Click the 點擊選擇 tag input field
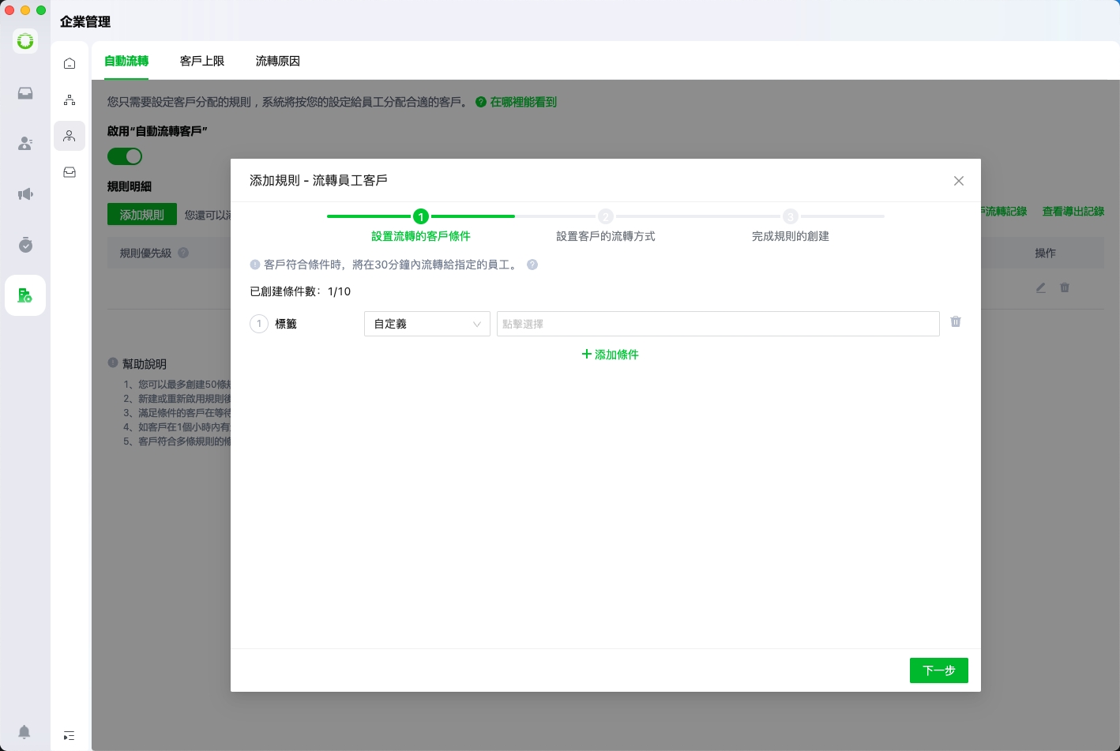 (x=717, y=324)
